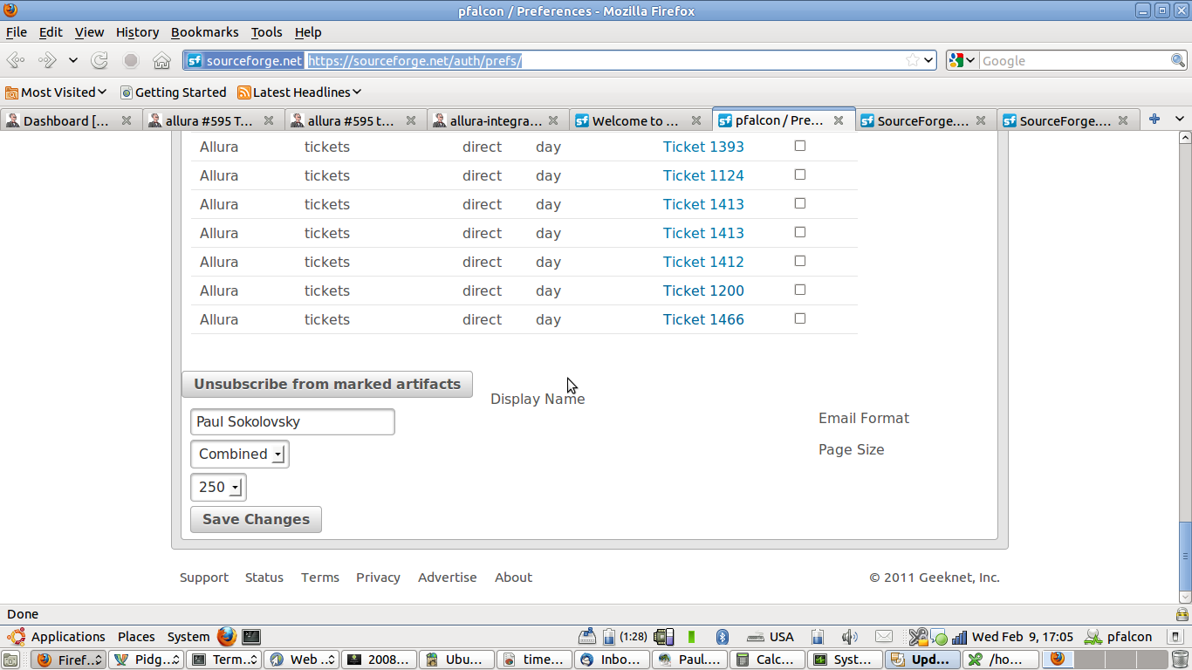Click the Display Name text field

click(x=292, y=422)
